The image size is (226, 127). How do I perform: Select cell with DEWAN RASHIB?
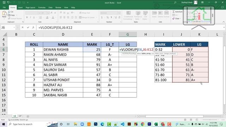point(63,49)
